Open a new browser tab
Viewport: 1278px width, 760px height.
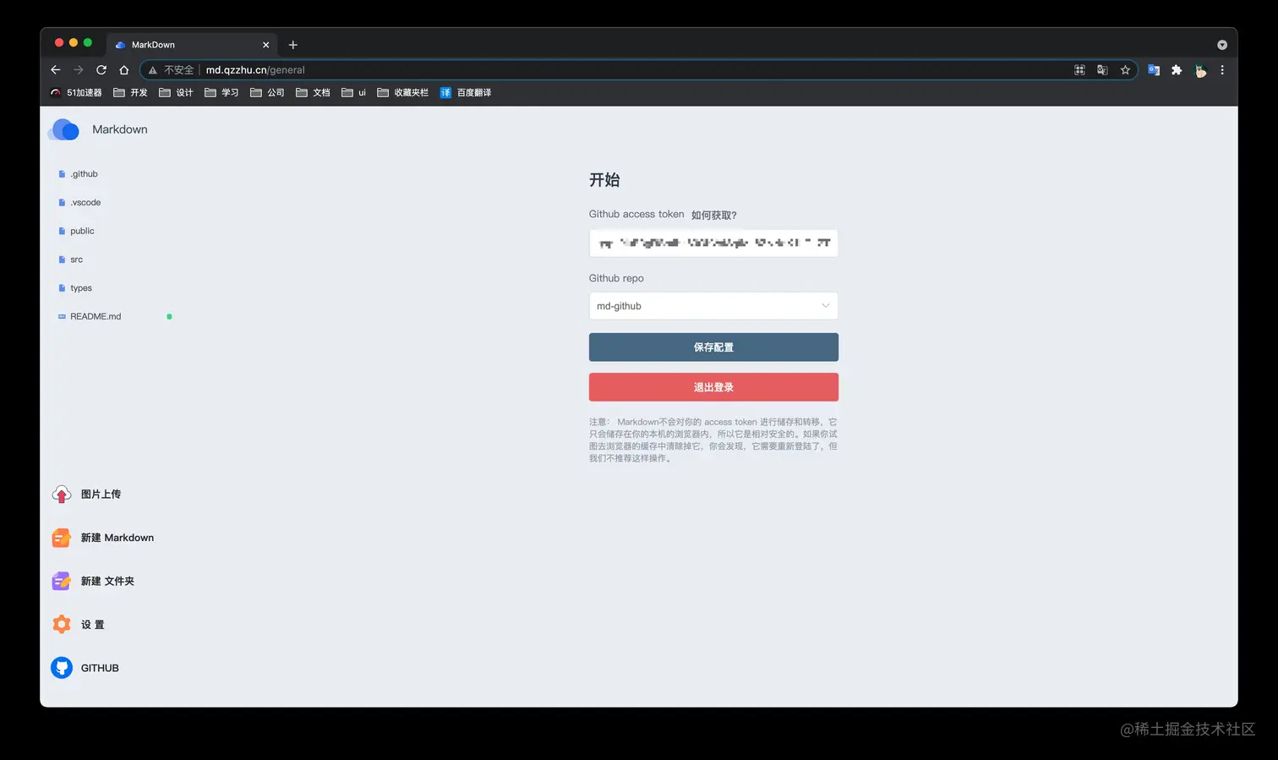(293, 45)
